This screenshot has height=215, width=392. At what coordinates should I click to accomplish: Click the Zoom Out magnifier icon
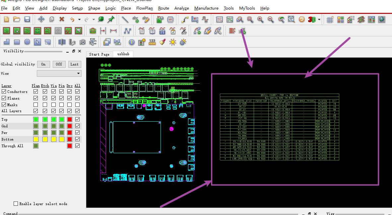pos(271,19)
